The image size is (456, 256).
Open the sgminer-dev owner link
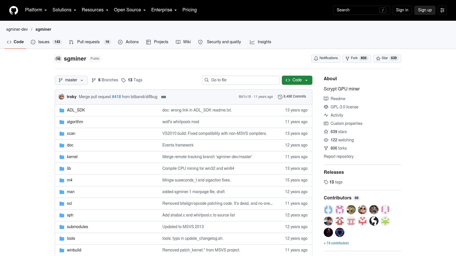tap(17, 29)
